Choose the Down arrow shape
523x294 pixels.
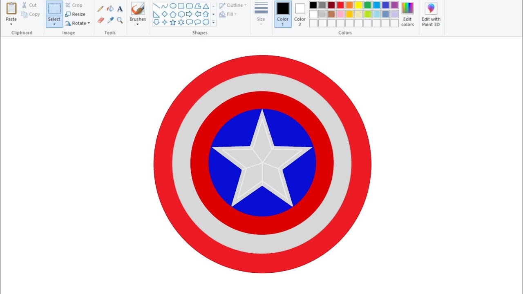[156, 22]
